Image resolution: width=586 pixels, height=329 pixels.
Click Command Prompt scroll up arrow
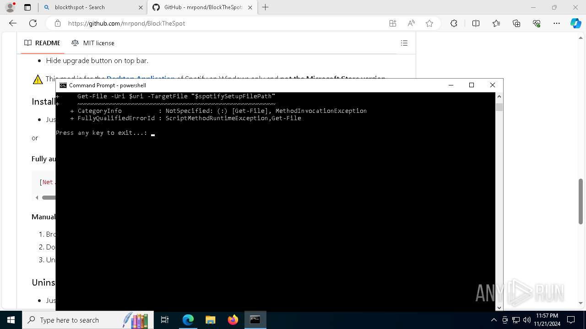pyautogui.click(x=499, y=96)
